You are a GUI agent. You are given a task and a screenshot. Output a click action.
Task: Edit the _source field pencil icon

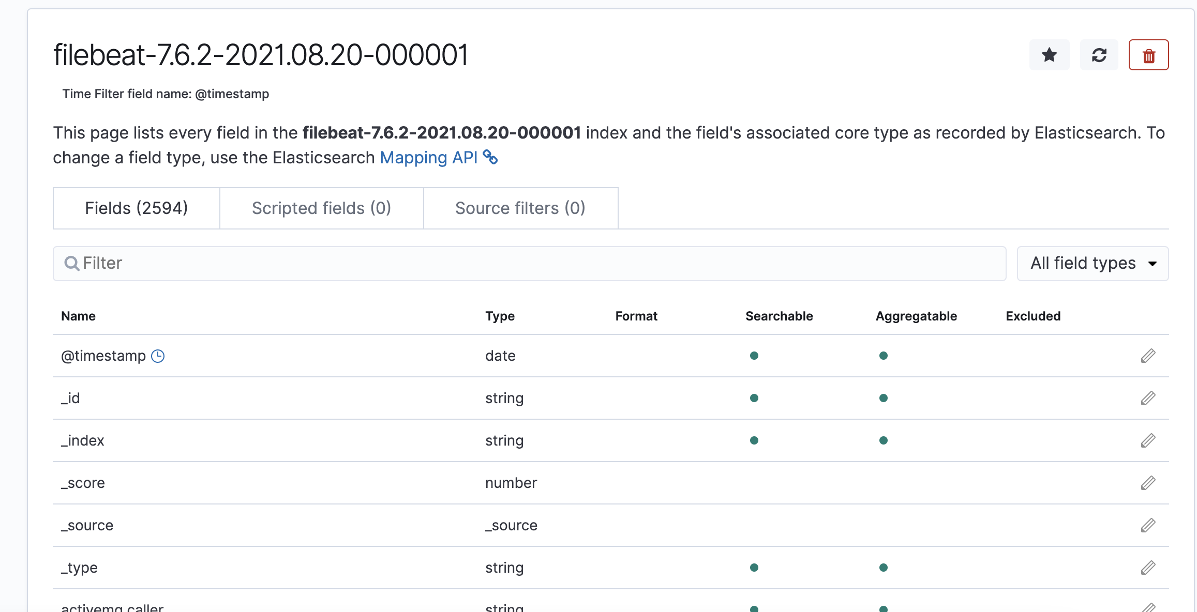pyautogui.click(x=1148, y=525)
